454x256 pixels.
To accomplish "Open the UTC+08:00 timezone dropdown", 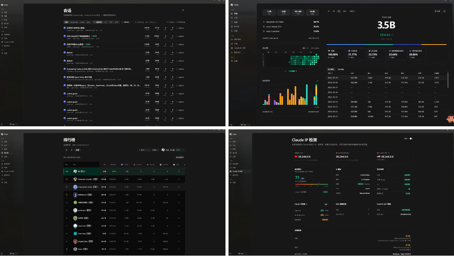I will (x=315, y=48).
